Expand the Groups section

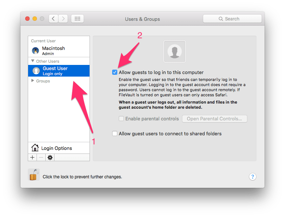(x=33, y=81)
